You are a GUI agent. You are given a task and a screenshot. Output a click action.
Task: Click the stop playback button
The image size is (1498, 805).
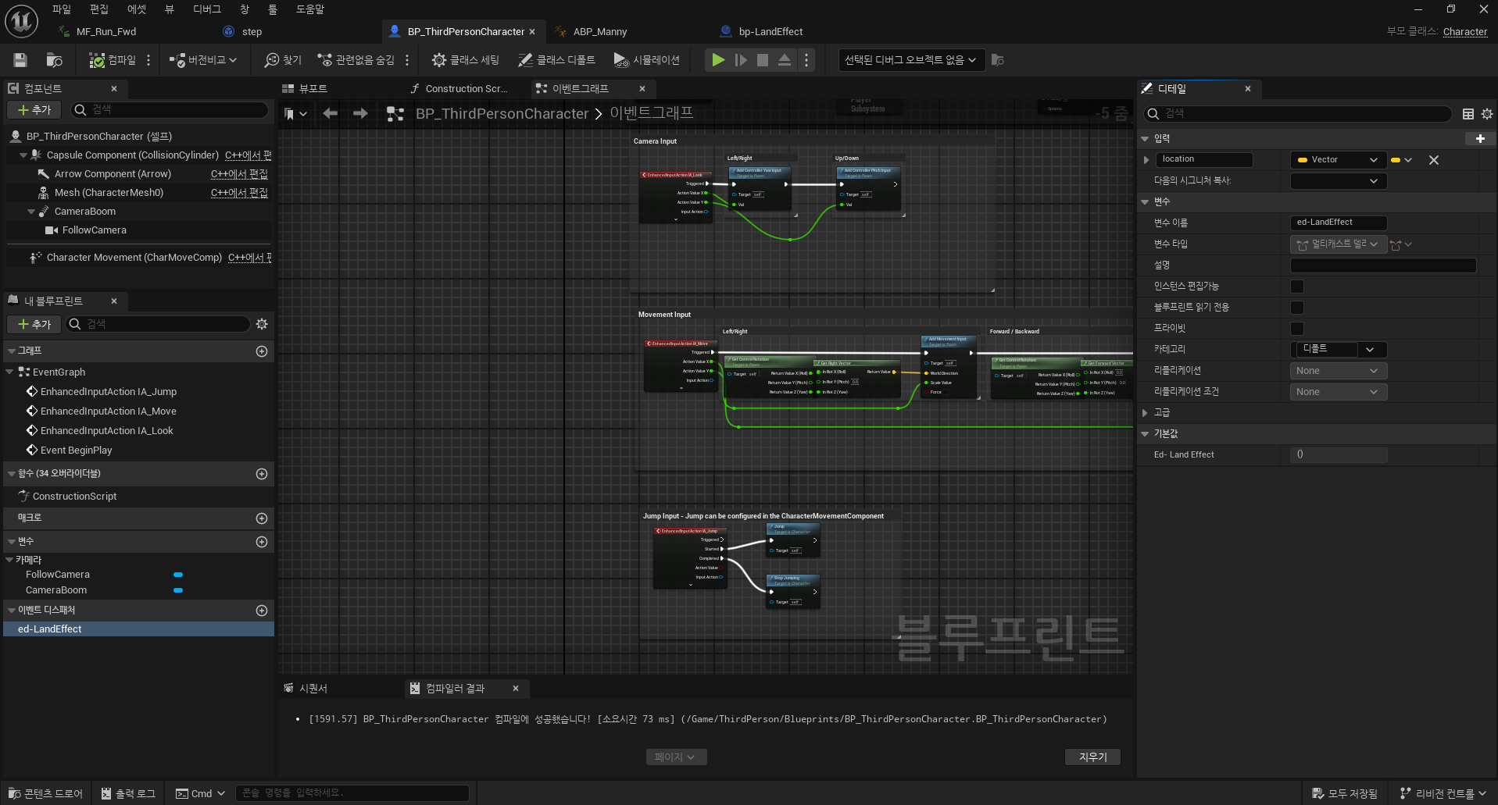[763, 60]
